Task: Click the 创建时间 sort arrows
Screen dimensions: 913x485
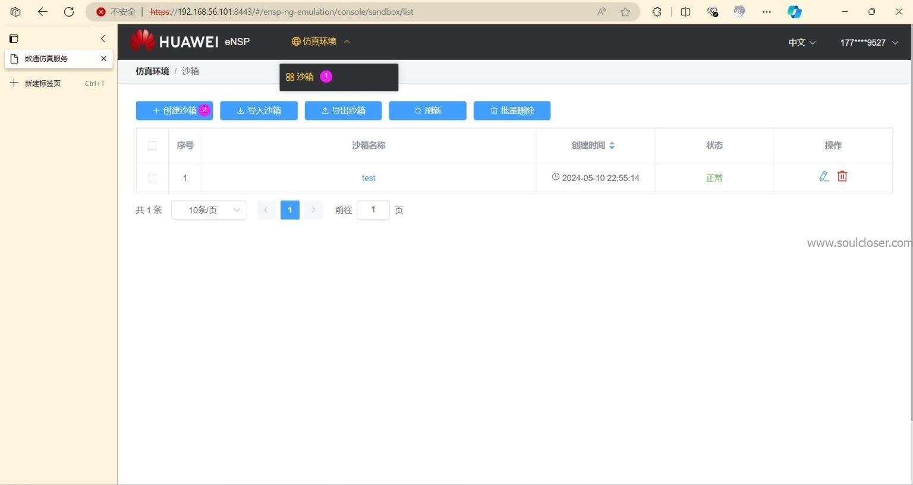Action: point(612,145)
